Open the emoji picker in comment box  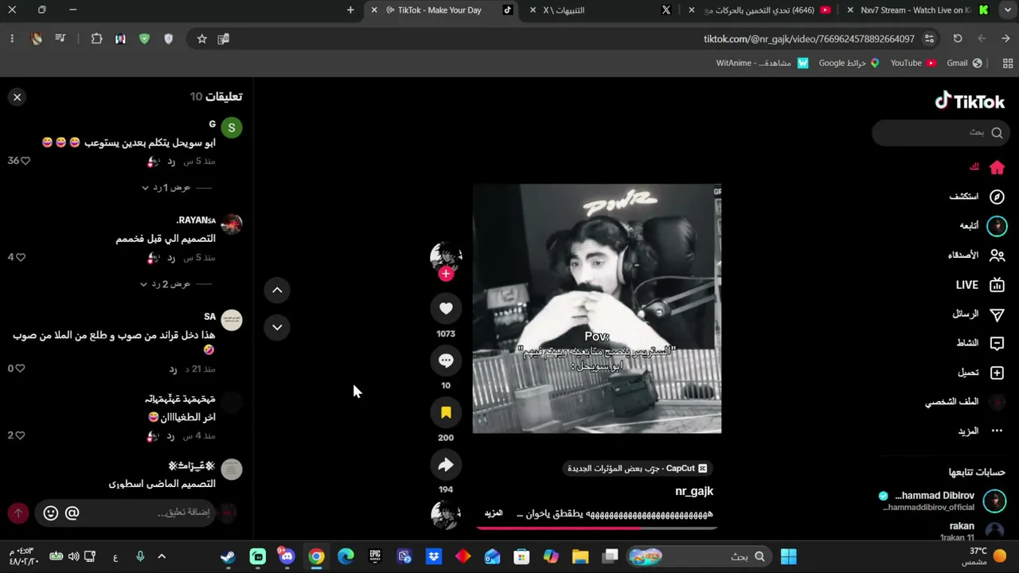pos(51,513)
